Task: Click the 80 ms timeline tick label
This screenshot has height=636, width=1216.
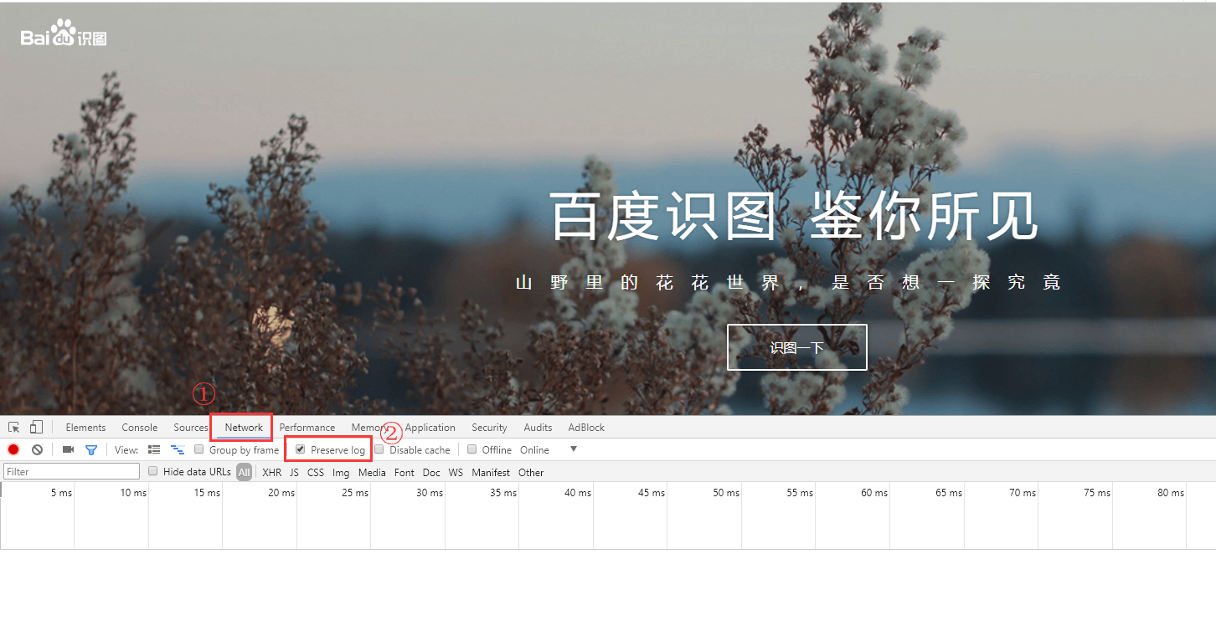Action: coord(1171,493)
